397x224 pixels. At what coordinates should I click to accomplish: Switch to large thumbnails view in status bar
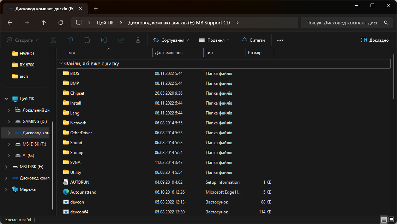click(391, 220)
